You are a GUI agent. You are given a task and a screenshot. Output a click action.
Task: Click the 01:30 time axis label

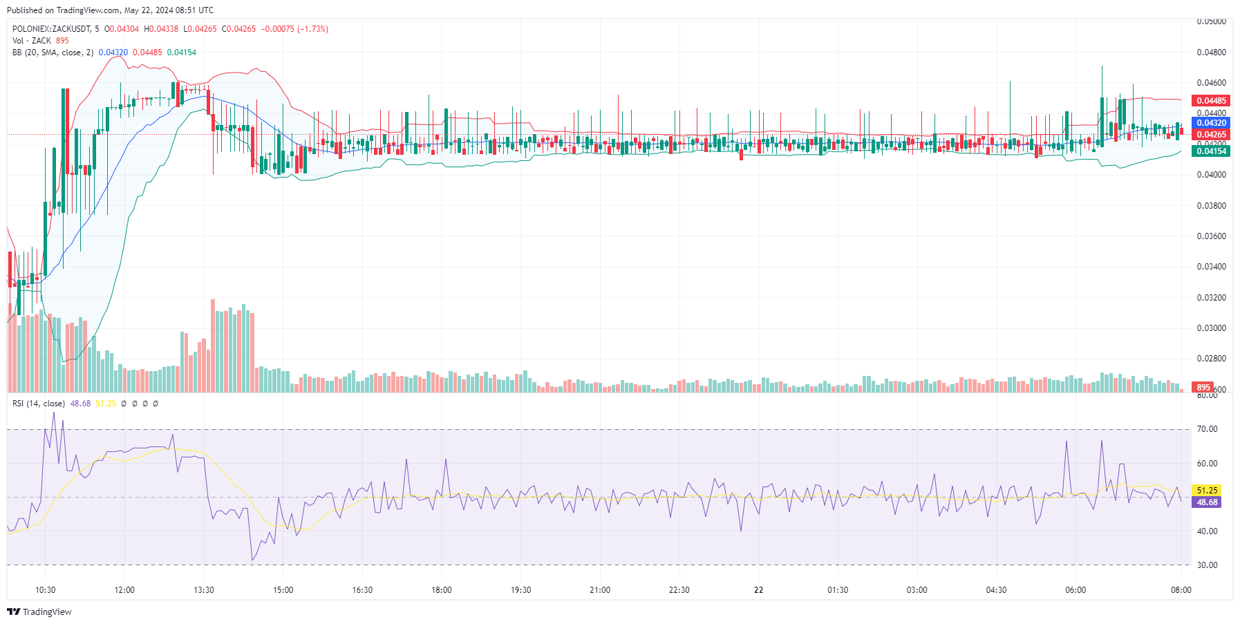tap(838, 590)
